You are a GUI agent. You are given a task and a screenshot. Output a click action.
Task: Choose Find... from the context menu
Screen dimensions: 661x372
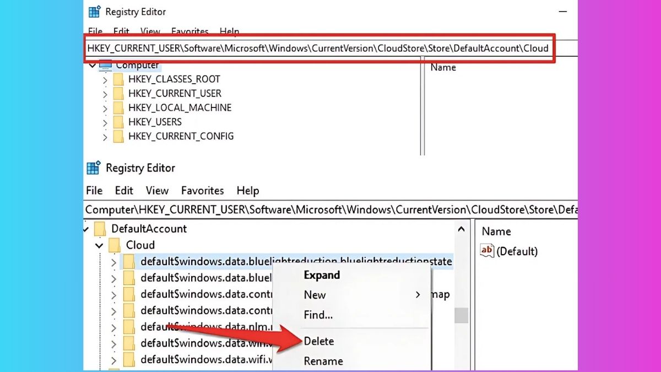[318, 315]
